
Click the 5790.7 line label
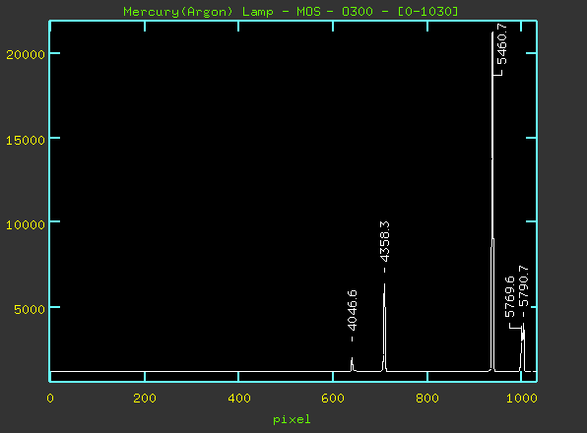[524, 286]
